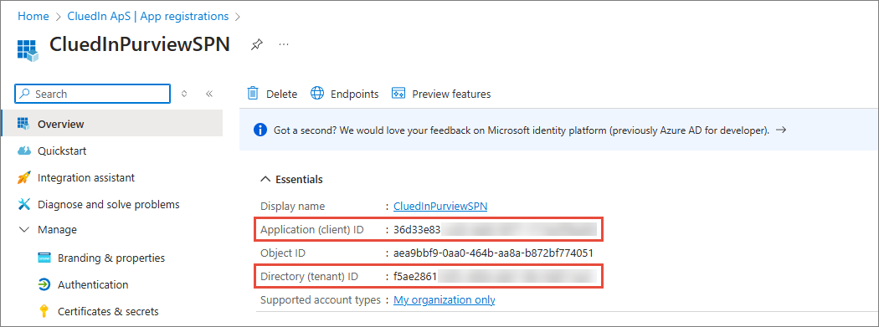Open the more options ellipsis menu
The image size is (879, 327).
click(x=284, y=44)
